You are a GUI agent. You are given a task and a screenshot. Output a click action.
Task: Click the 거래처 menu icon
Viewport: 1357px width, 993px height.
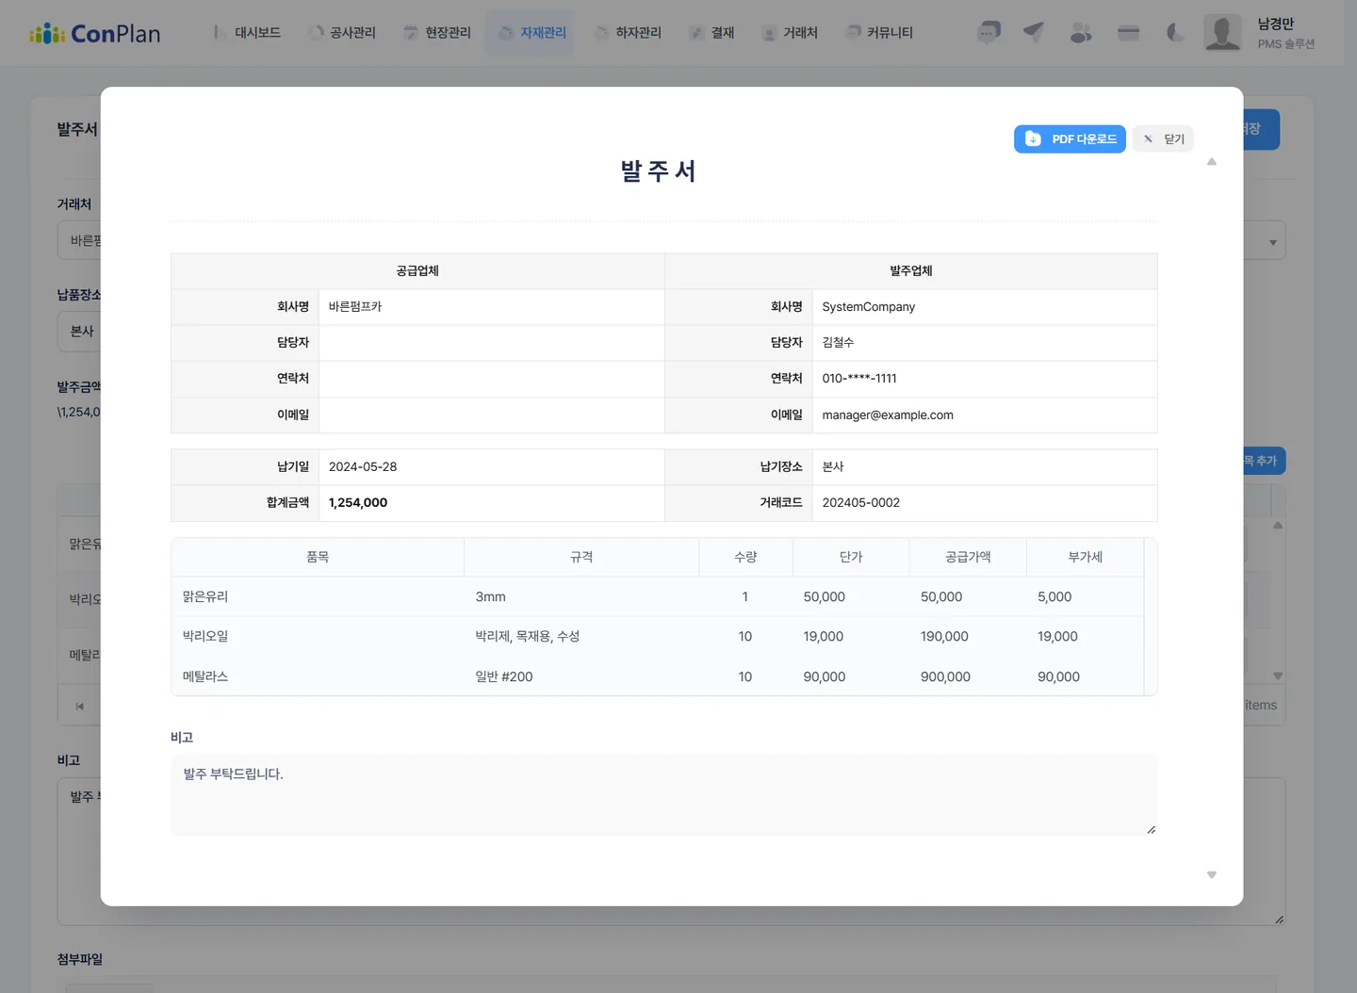click(x=769, y=33)
